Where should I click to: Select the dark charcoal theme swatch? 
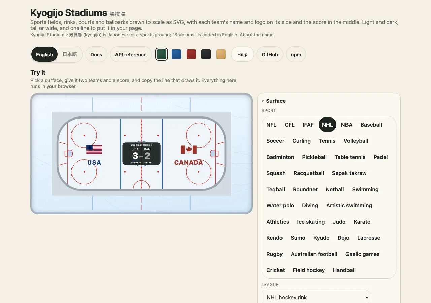206,54
